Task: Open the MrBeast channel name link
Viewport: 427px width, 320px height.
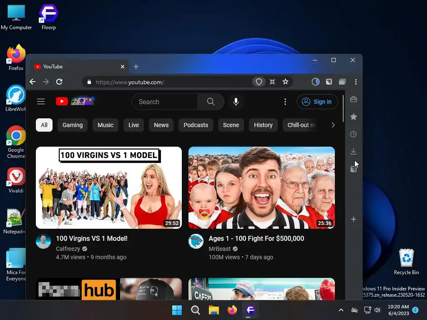Action: tap(220, 249)
